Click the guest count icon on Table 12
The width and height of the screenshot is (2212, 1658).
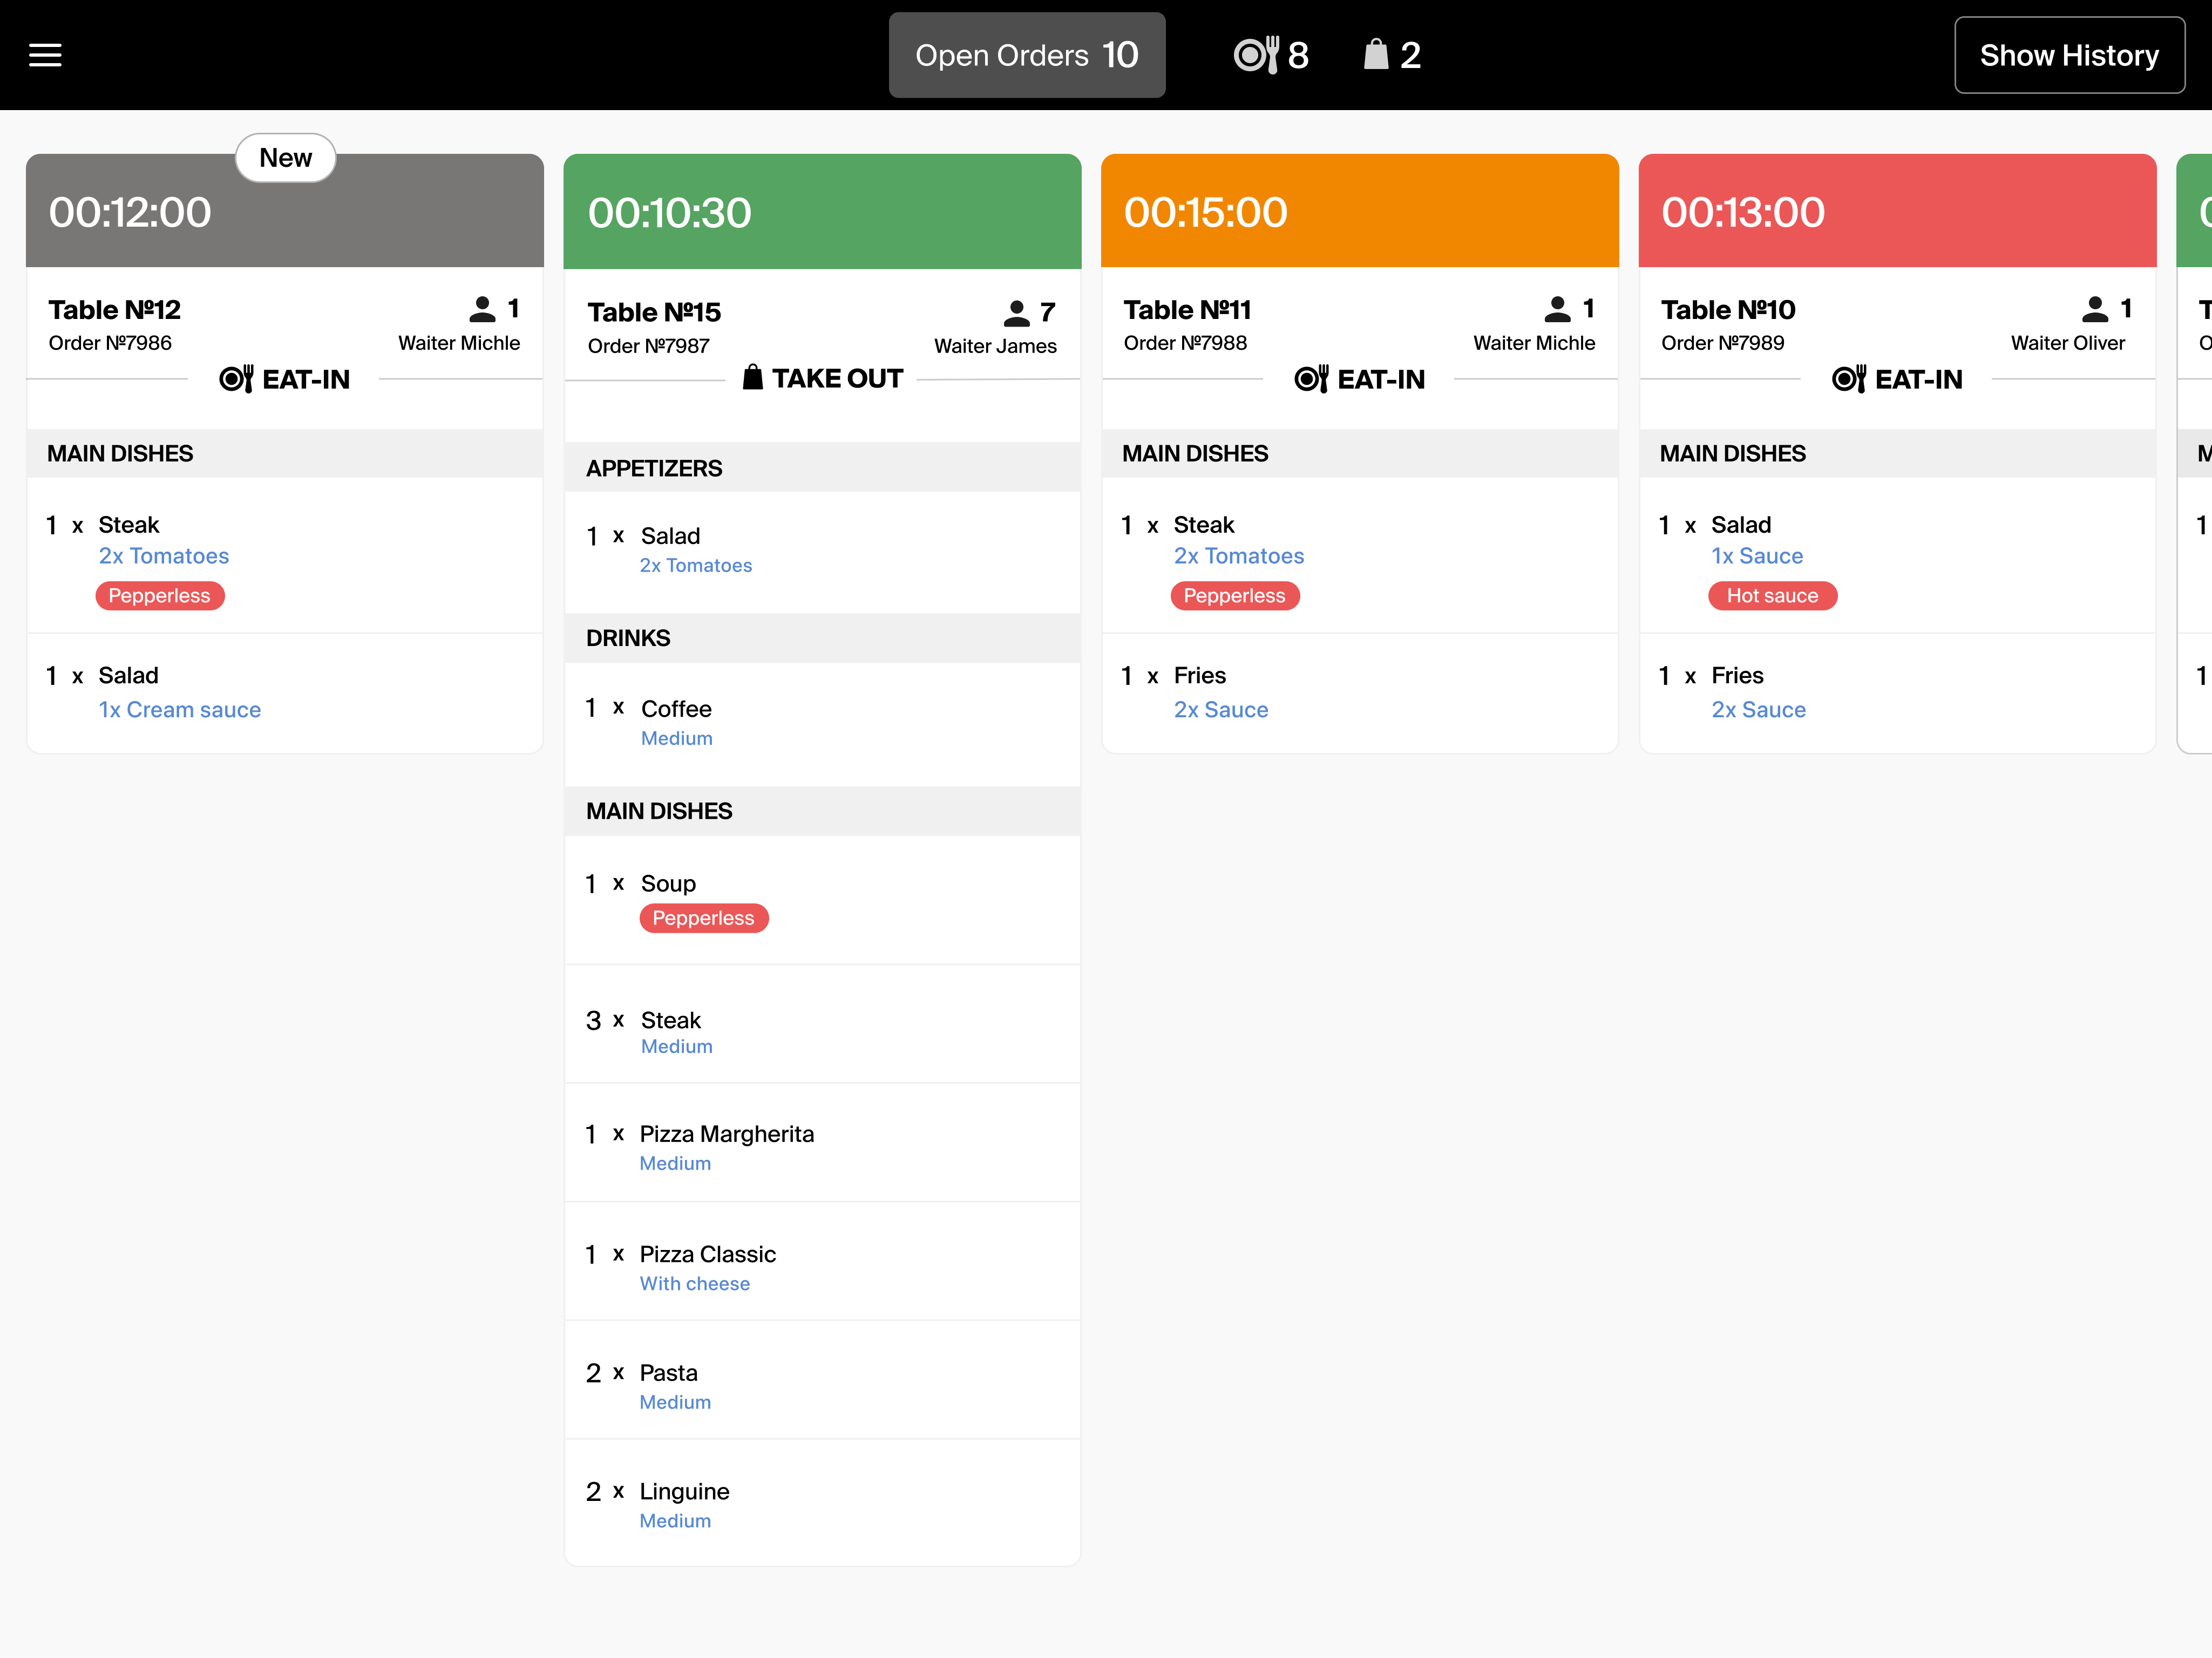483,309
